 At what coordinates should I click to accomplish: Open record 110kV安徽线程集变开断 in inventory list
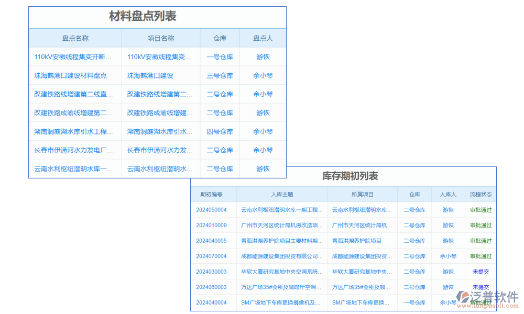75,57
